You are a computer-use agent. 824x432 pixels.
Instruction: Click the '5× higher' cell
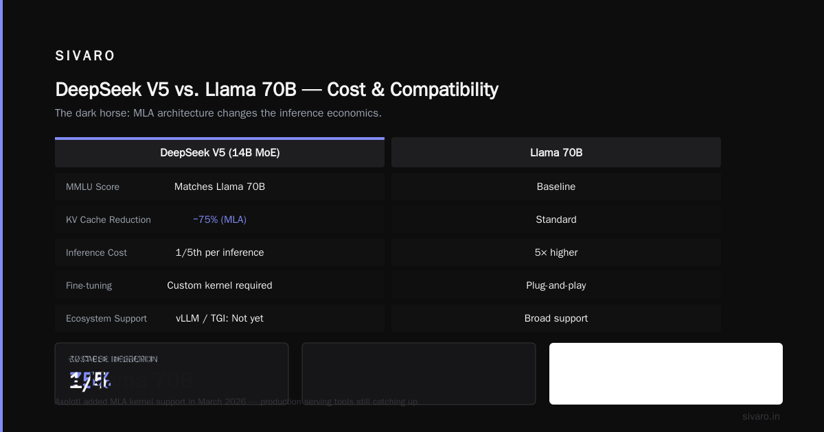click(x=556, y=252)
